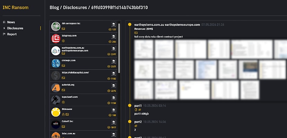The image size is (287, 138).
Task: Click the image icon under Bideawee
Action: point(67,115)
